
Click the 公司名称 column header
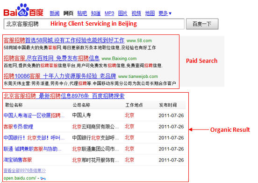point(81,105)
